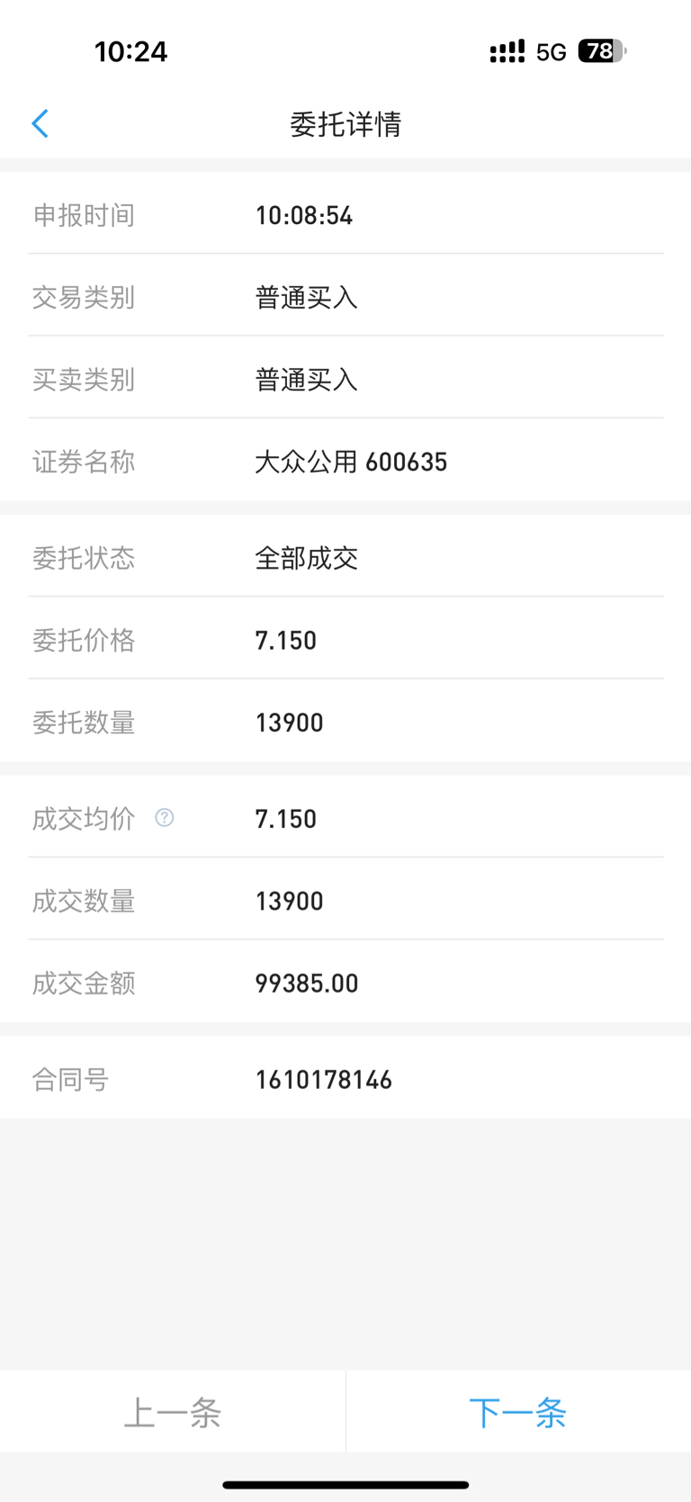Tap the battery indicator showing 78
Image resolution: width=691 pixels, height=1502 pixels.
tap(602, 51)
